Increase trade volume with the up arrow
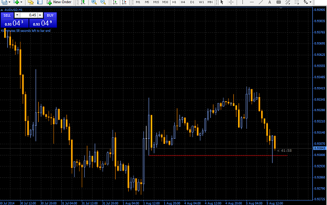327x205 pixels. 40,15
